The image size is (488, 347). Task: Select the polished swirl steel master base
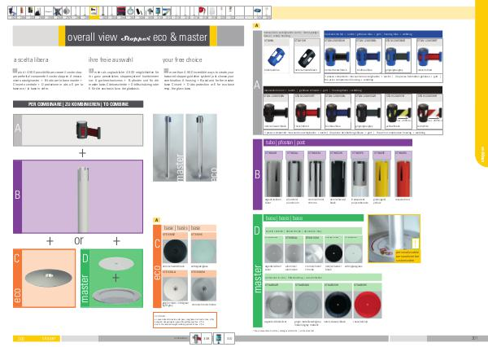tap(314, 253)
